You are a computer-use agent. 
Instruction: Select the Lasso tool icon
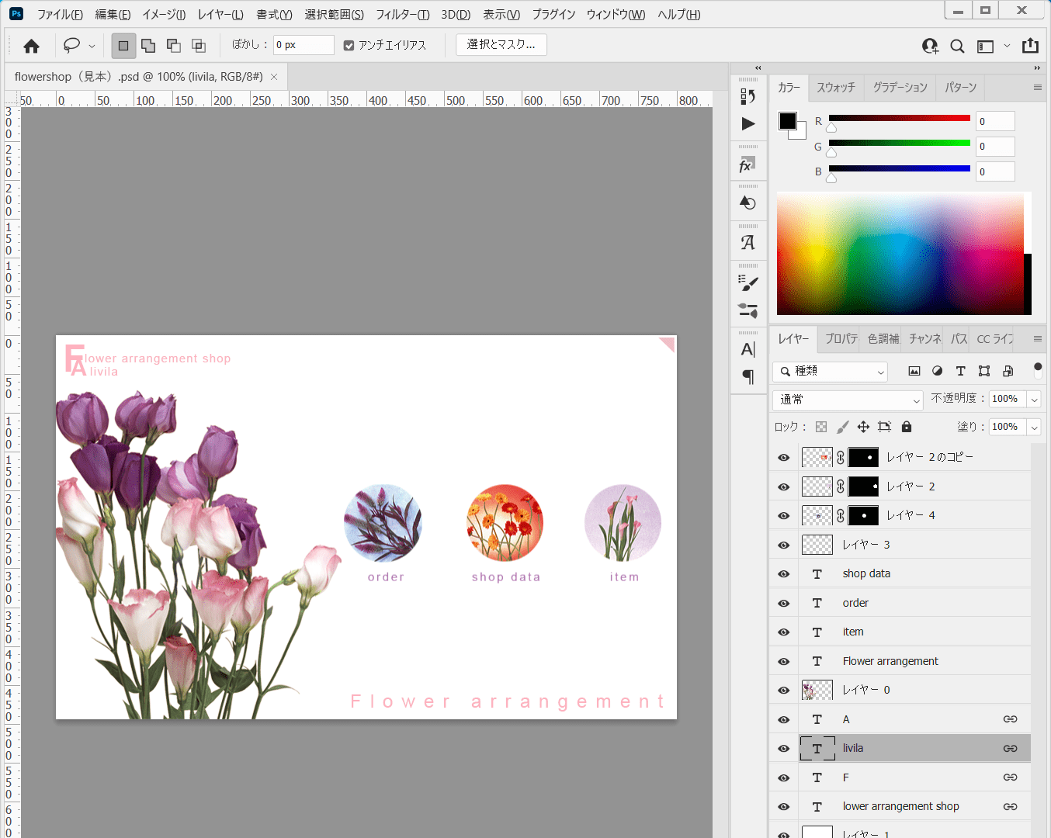[71, 46]
